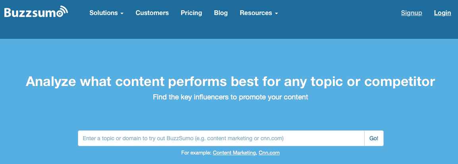
Task: Click the Signup link
Action: 412,13
